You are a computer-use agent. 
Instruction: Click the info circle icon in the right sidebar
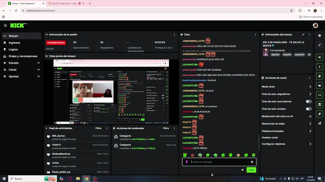coord(319,36)
